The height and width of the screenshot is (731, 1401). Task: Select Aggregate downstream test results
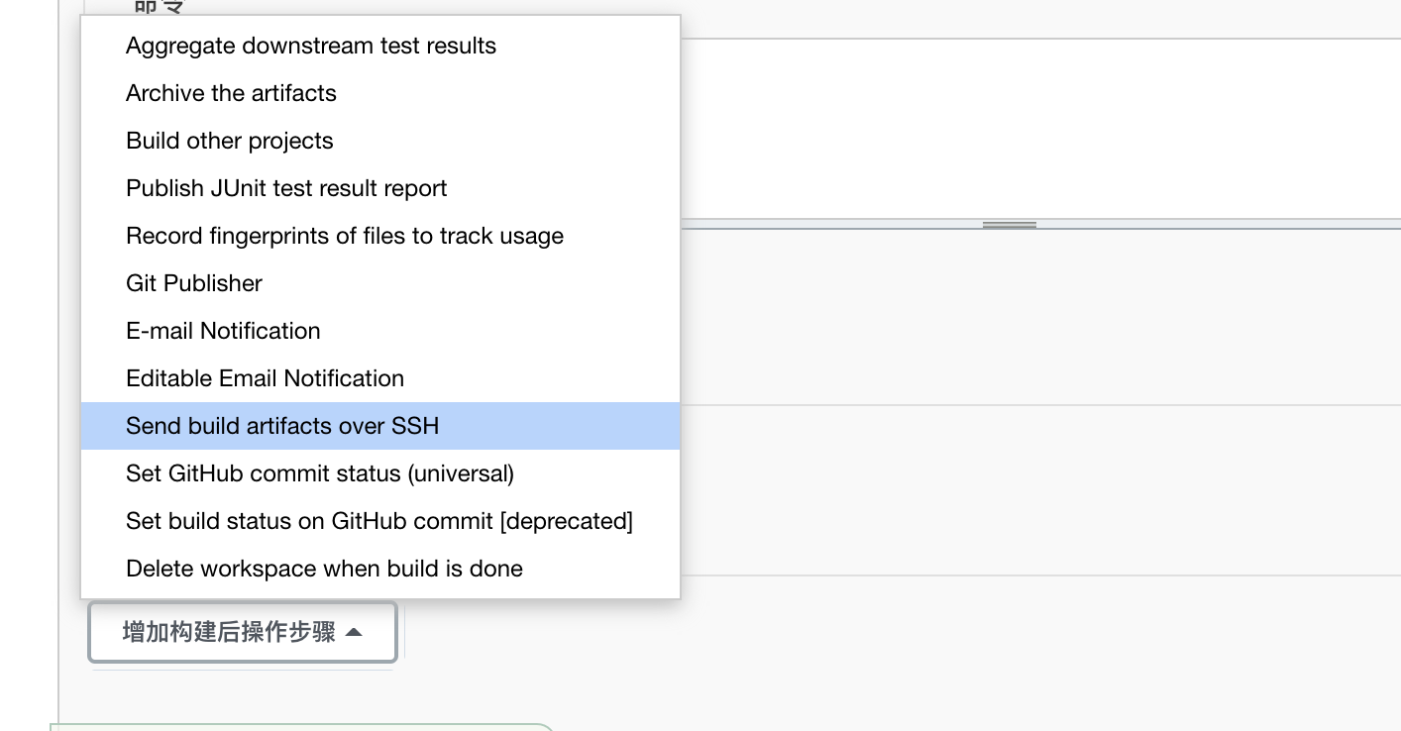(x=310, y=46)
